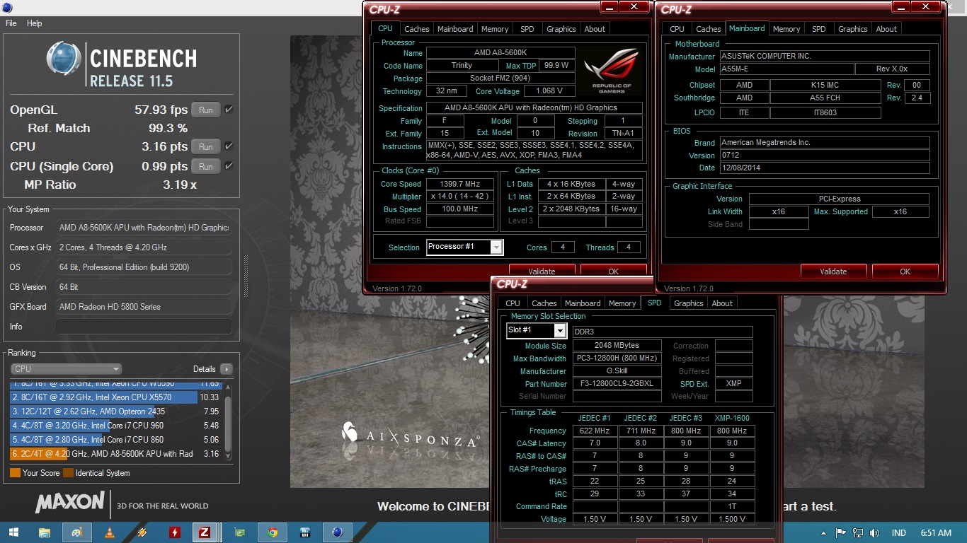Run the CPU (Single Core) benchmark
967x543 pixels.
point(205,167)
